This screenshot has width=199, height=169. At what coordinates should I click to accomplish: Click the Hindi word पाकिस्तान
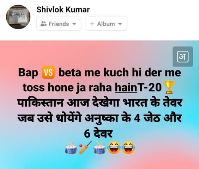[x=40, y=103]
